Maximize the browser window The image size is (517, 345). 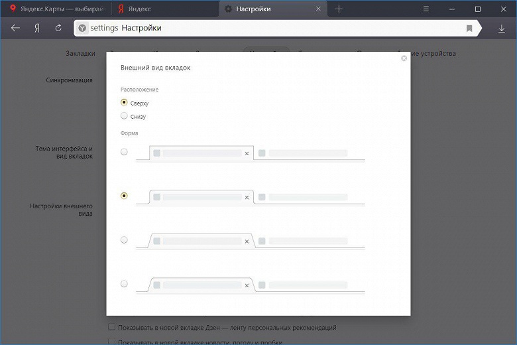coord(477,9)
